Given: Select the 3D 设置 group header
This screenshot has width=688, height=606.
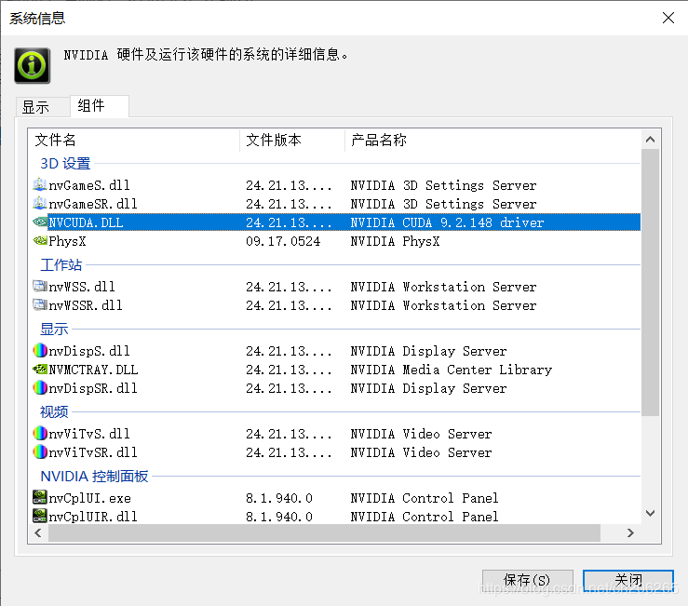Looking at the screenshot, I should click(x=65, y=164).
